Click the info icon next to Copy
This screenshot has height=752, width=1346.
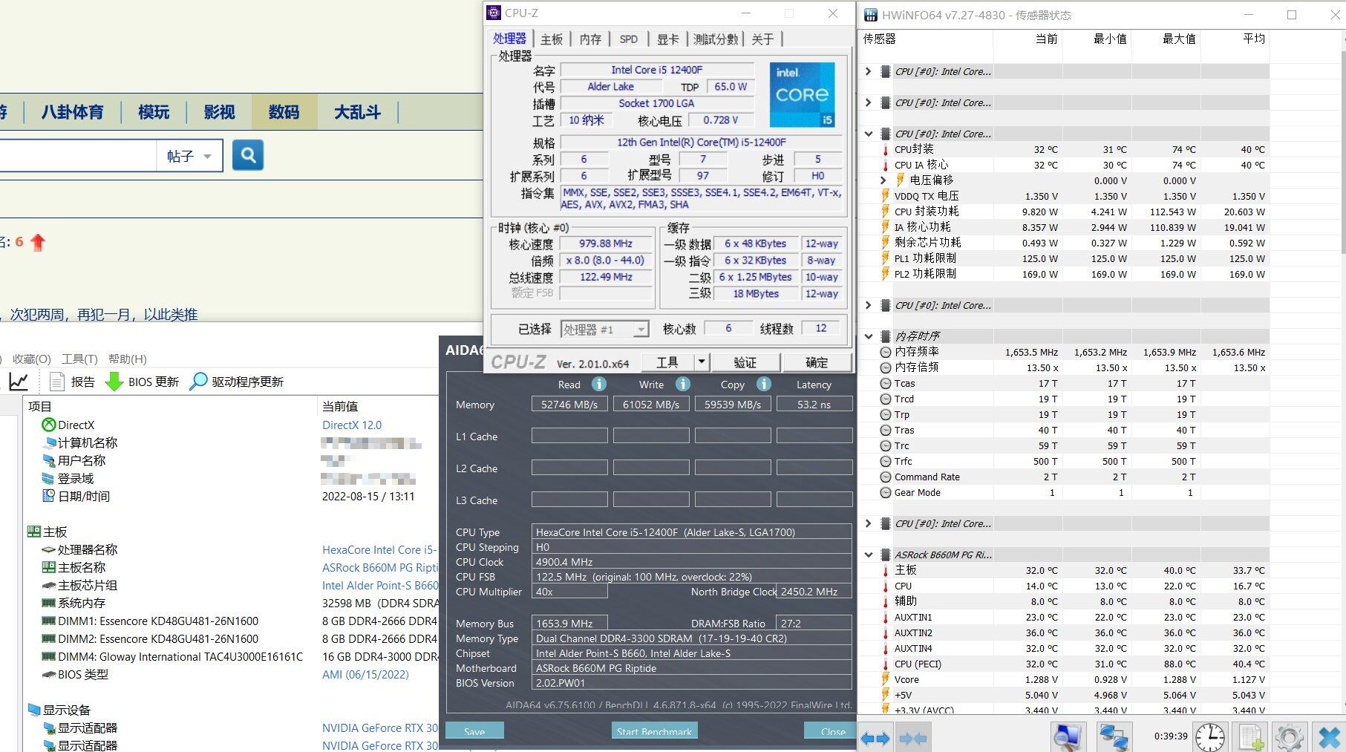pos(764,384)
